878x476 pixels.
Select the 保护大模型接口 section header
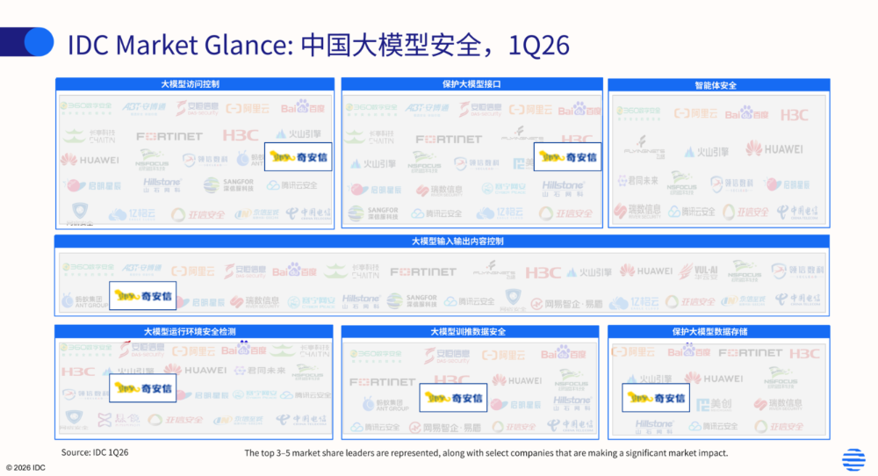click(472, 84)
